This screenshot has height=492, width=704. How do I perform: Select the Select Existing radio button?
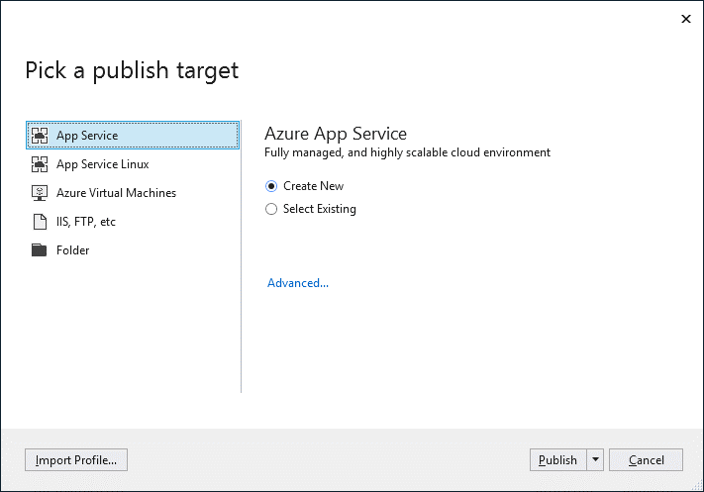[x=271, y=209]
